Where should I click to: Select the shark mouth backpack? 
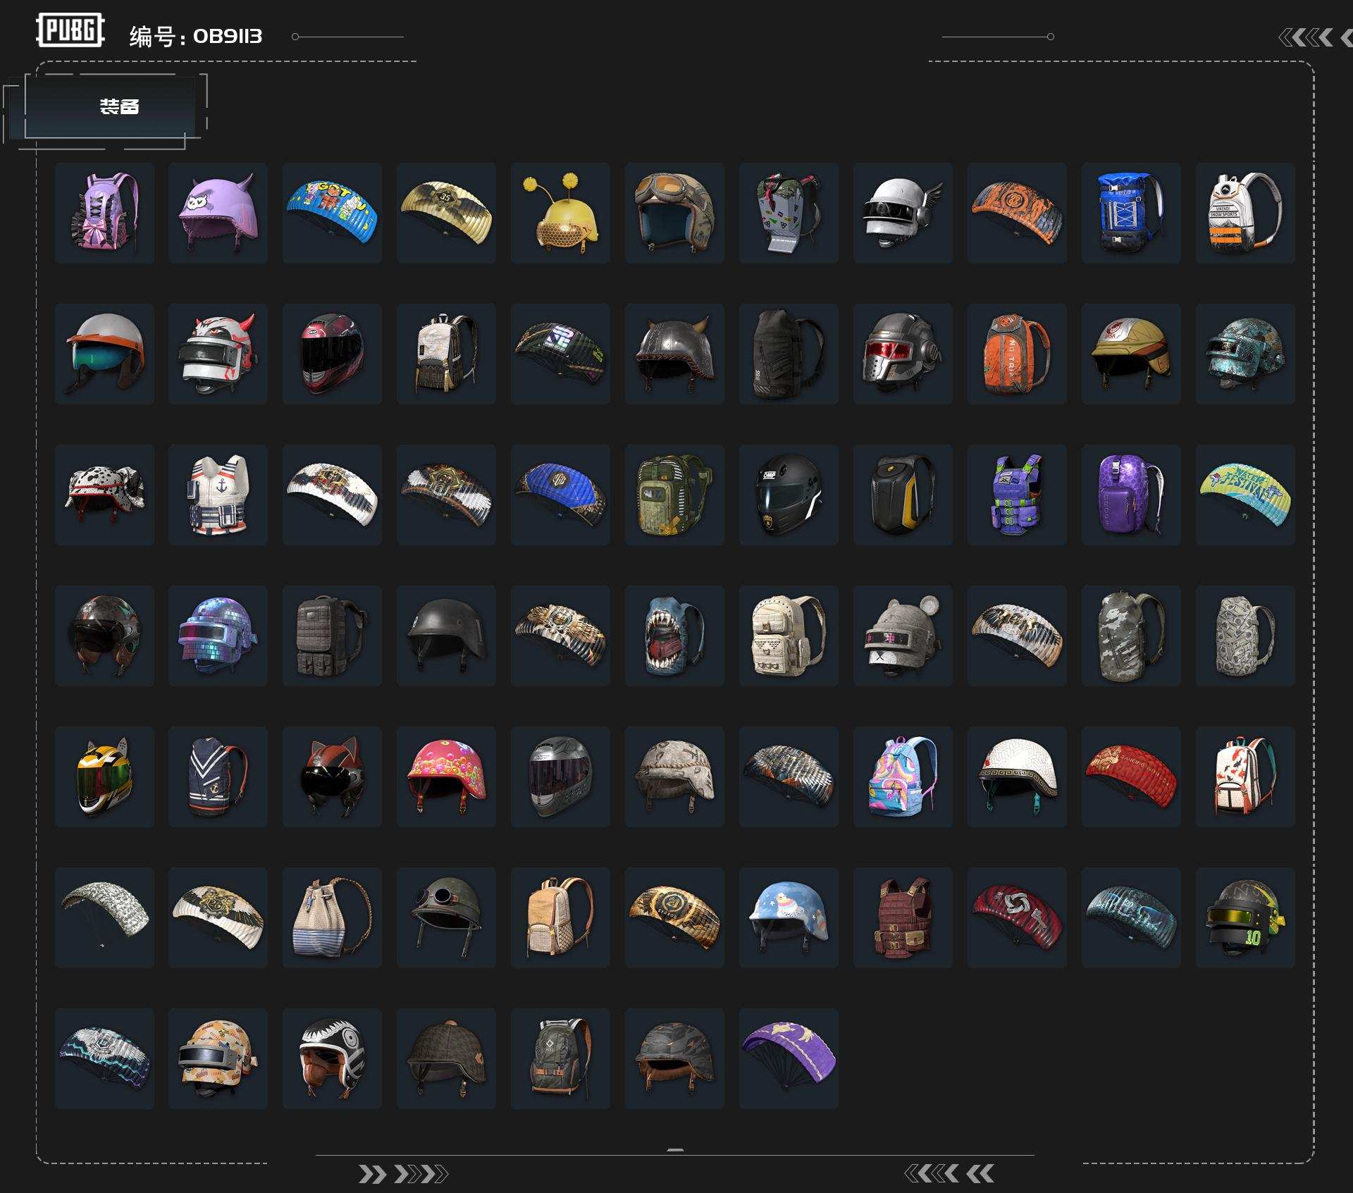click(674, 636)
